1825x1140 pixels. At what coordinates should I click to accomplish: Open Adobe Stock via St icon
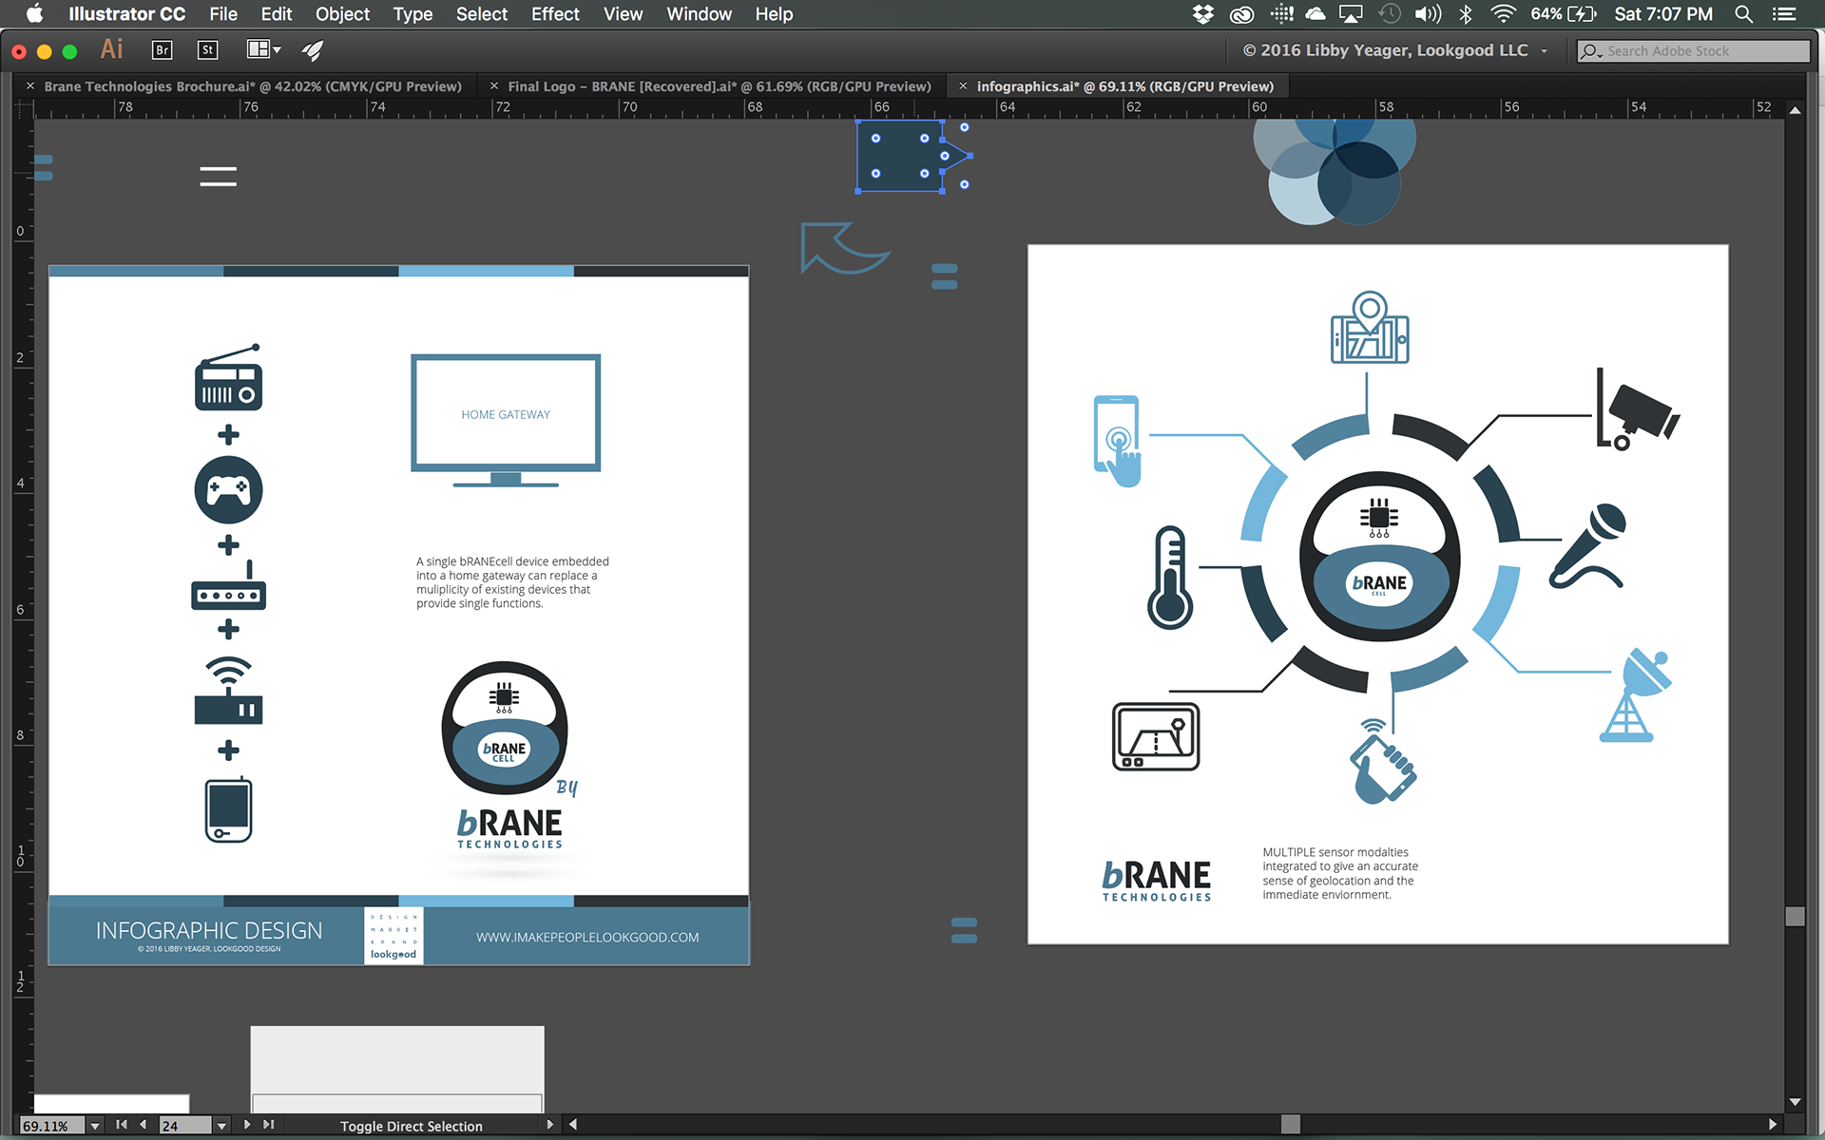207,50
